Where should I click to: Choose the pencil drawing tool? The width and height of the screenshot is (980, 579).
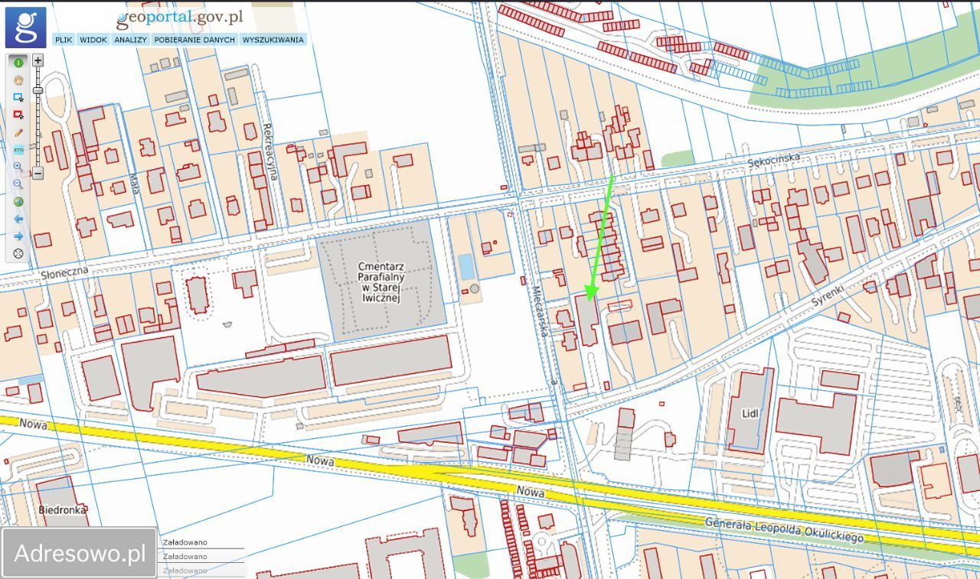pyautogui.click(x=18, y=132)
